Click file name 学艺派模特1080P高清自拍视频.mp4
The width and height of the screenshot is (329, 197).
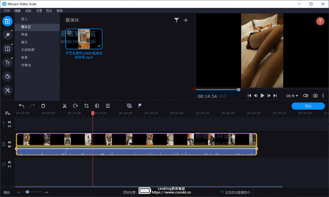(x=84, y=55)
